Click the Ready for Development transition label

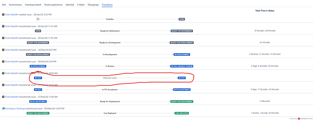click(110, 43)
